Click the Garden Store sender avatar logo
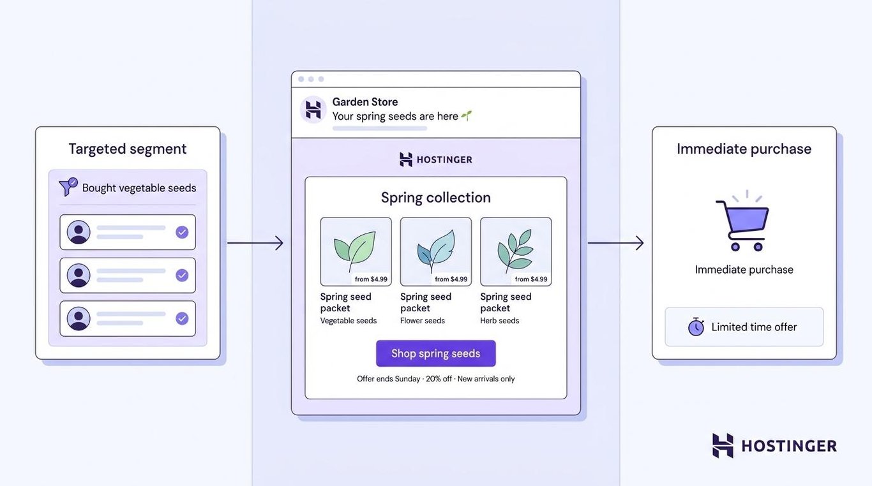Viewport: 872px width, 486px height. [x=313, y=109]
